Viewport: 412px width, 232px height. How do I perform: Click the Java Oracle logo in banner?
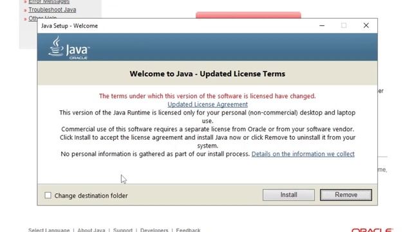(x=69, y=48)
